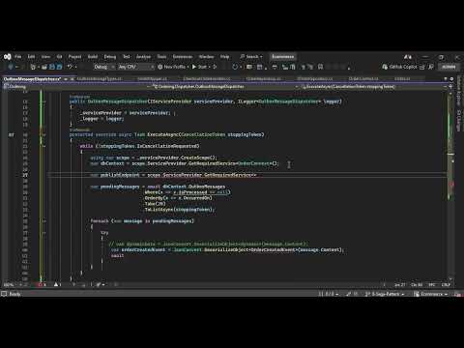
Task: Open the Git branch selector in status bar
Action: [x=385, y=294]
